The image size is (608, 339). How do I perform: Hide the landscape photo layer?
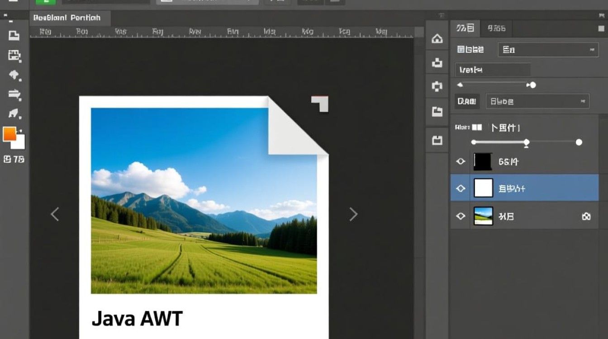pos(461,217)
